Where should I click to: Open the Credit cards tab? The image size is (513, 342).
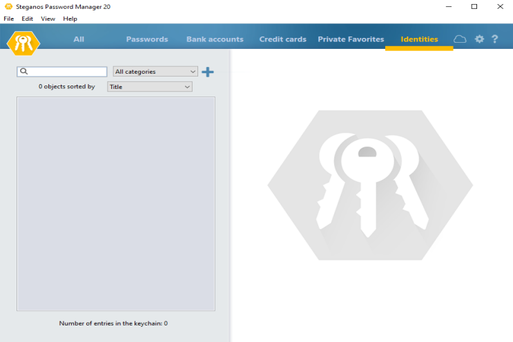(x=283, y=39)
